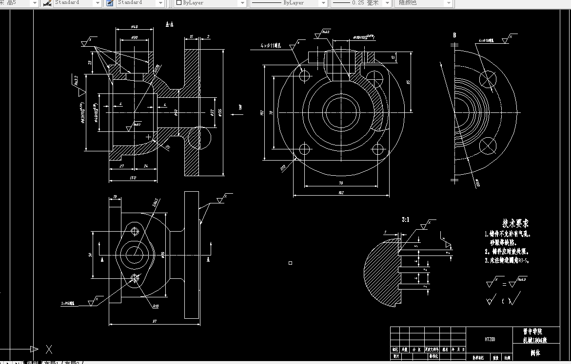Switch to the 模型 tab
571x364 pixels.
(32, 362)
